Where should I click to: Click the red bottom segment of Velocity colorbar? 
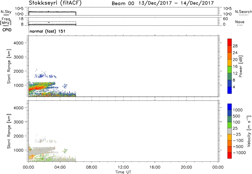click(x=230, y=155)
